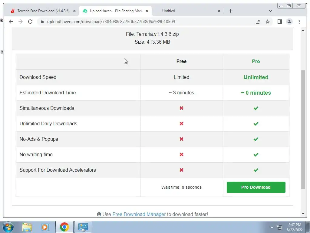Click the Size: 413.36 MB text

pyautogui.click(x=152, y=42)
